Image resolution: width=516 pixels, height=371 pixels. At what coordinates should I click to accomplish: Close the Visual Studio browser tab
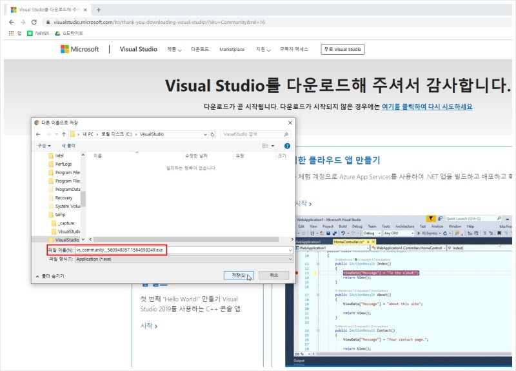pos(85,10)
